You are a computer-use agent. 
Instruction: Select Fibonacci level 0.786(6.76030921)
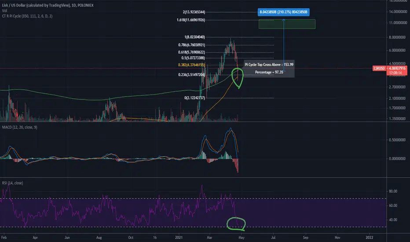192,45
